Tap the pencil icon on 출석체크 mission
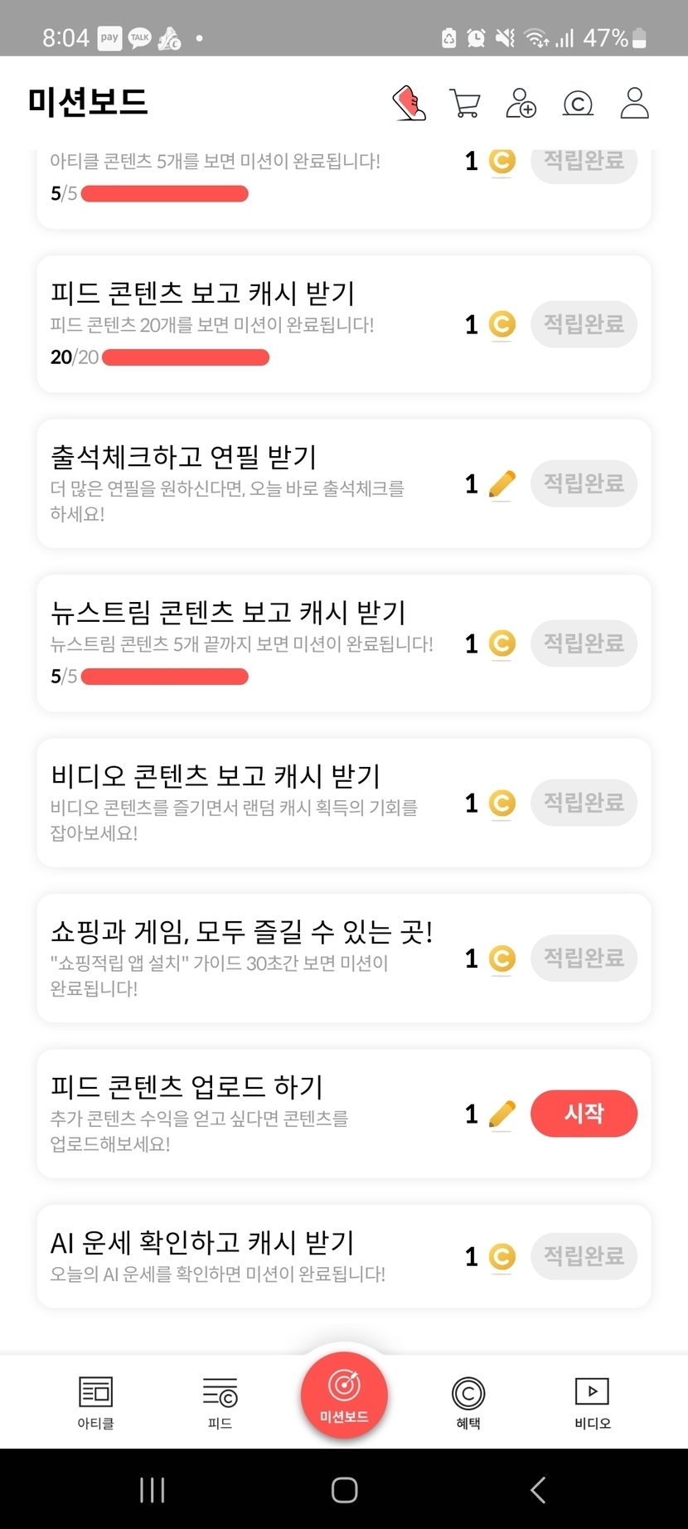The height and width of the screenshot is (1529, 688). [x=501, y=484]
